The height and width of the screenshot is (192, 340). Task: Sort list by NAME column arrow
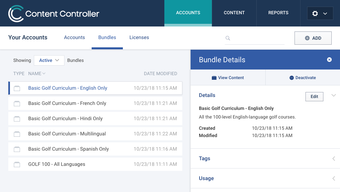pyautogui.click(x=44, y=73)
